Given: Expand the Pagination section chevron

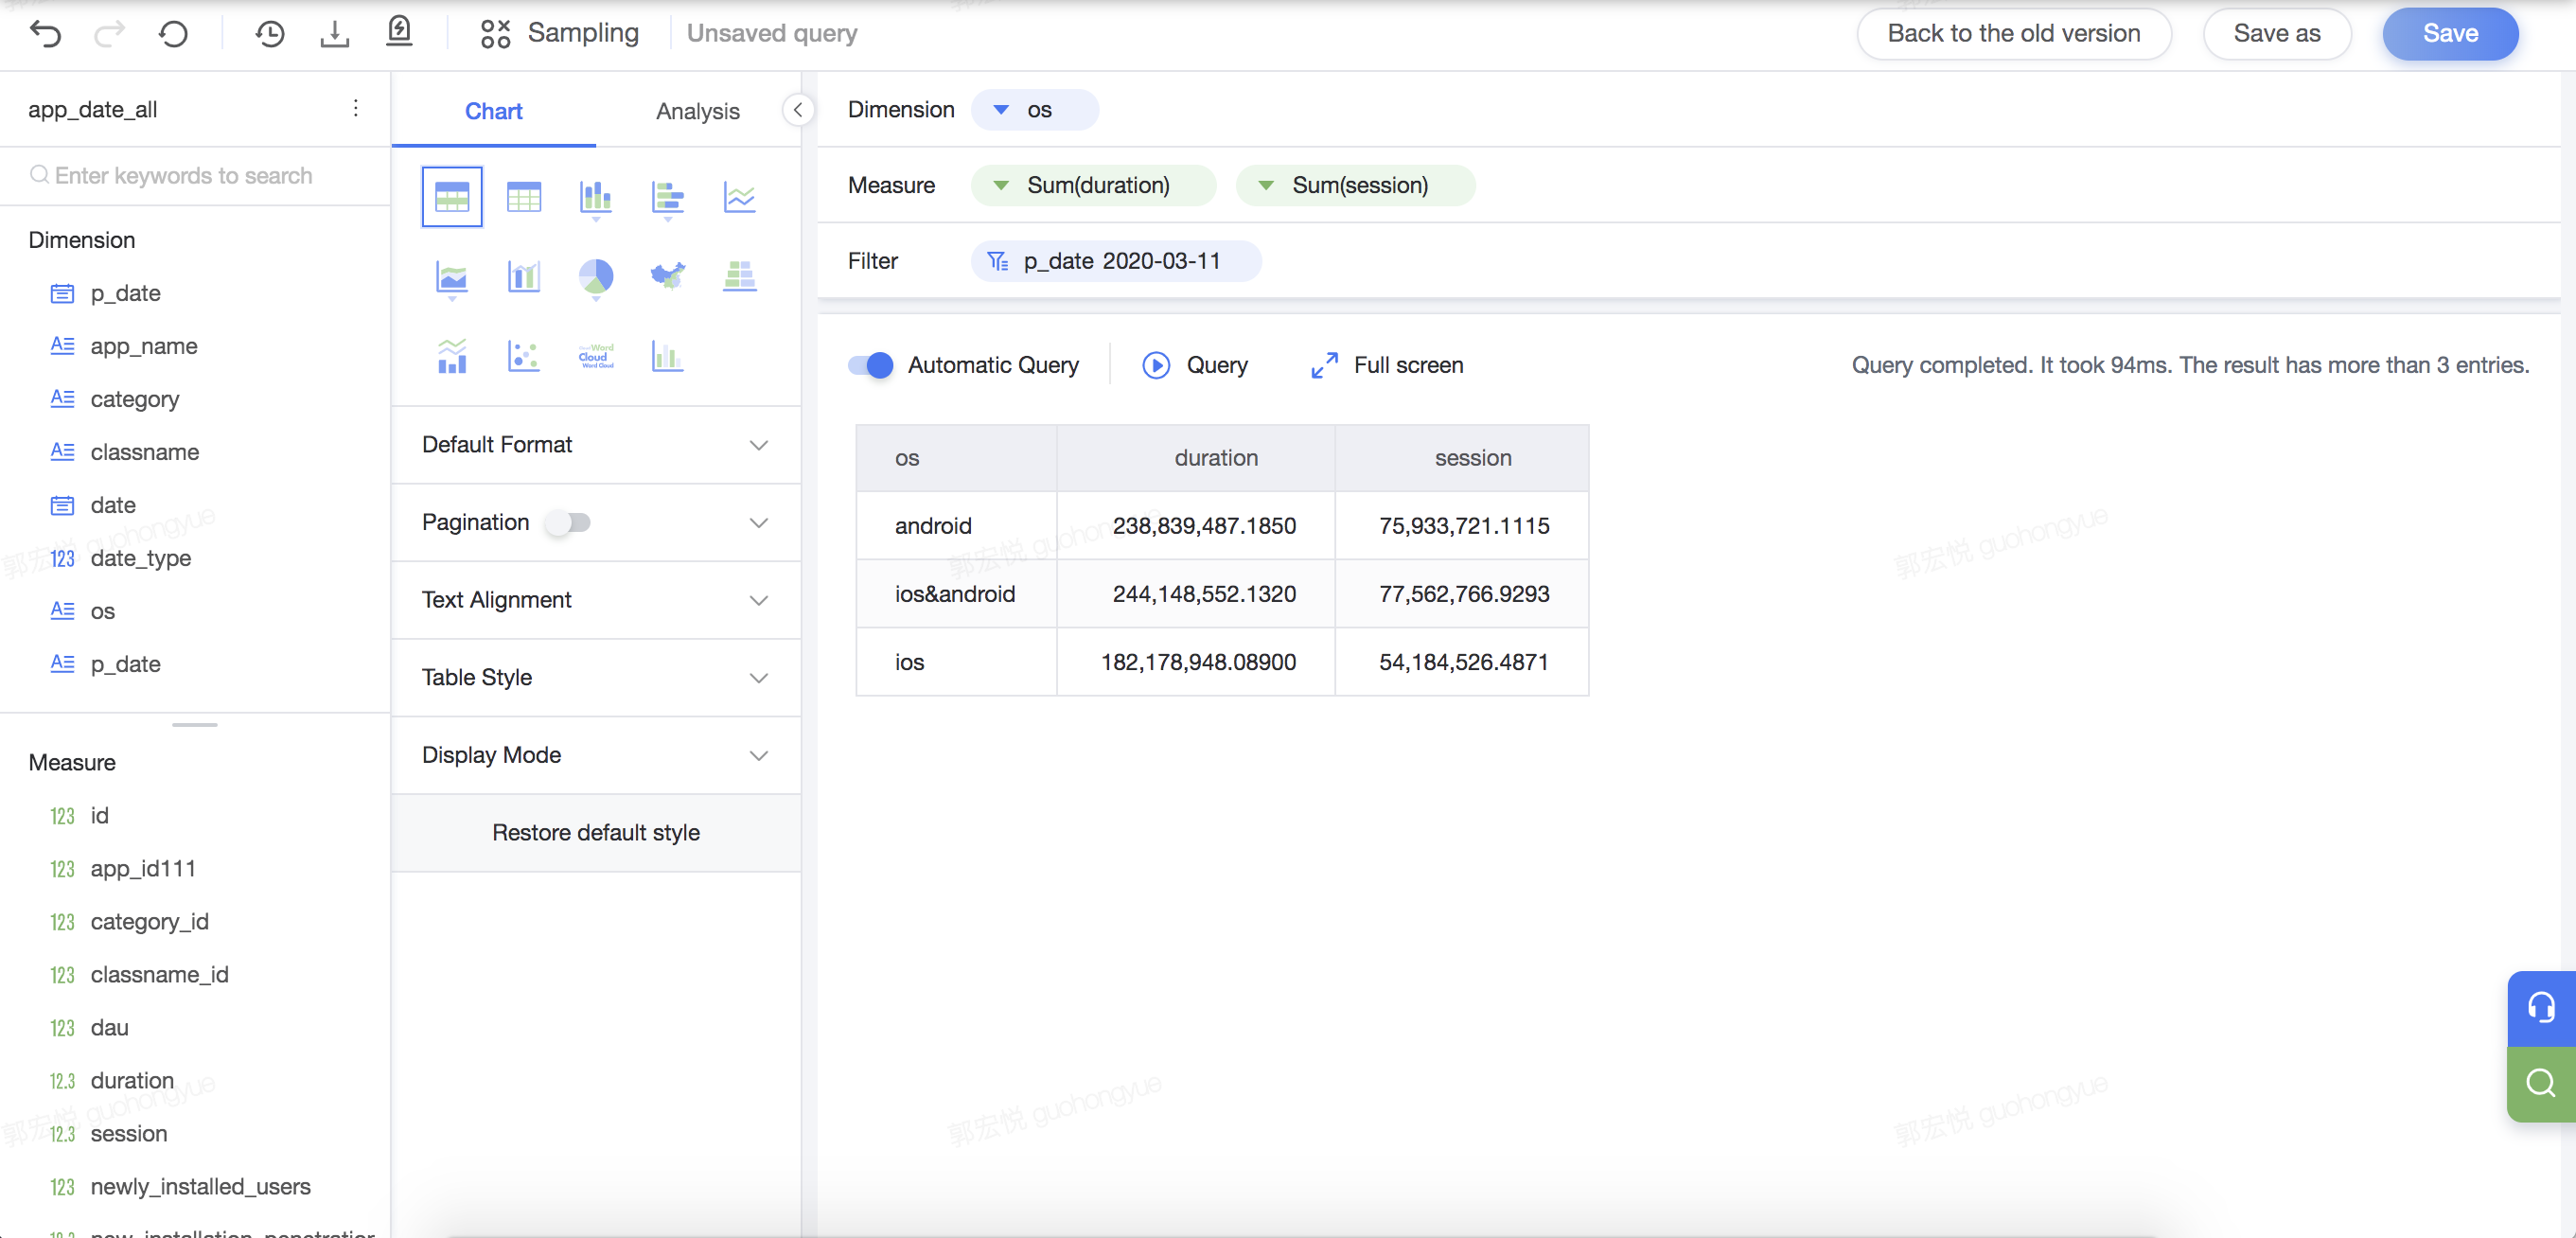Looking at the screenshot, I should pos(759,523).
